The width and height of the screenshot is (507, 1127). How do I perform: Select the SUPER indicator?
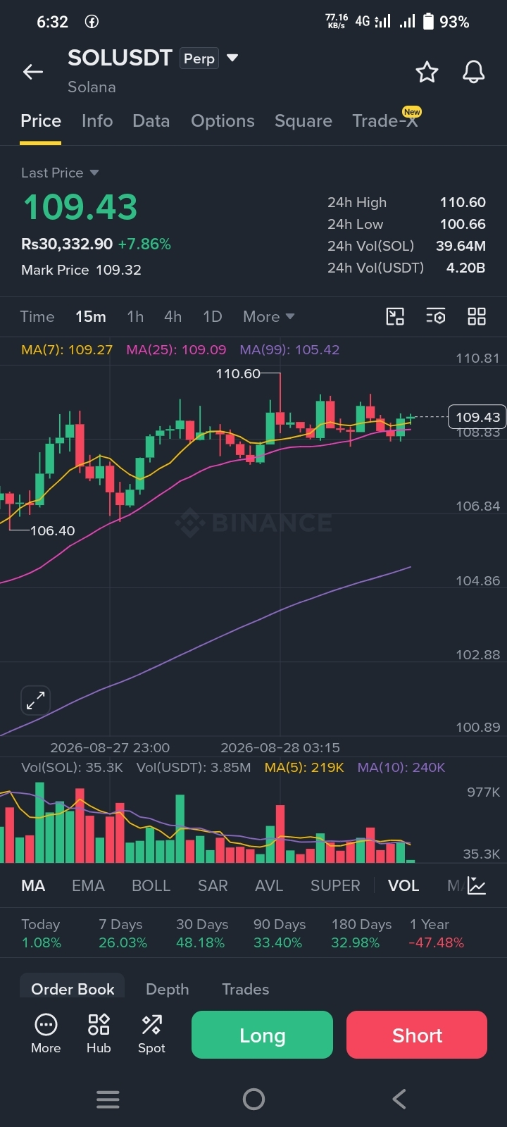[335, 886]
